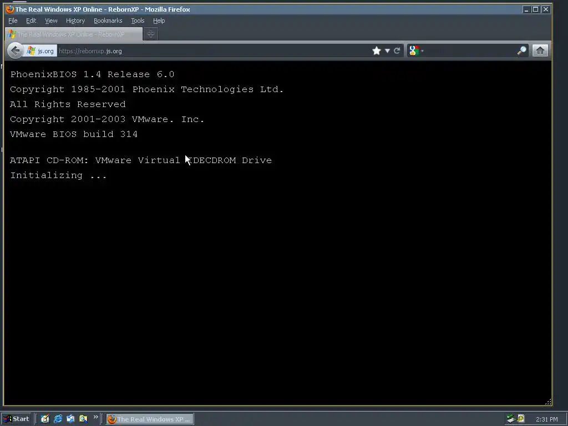Click the Copyright 1985-2001 Phoenix Technologies line
Viewport: 568px width, 426px height.
click(x=146, y=89)
